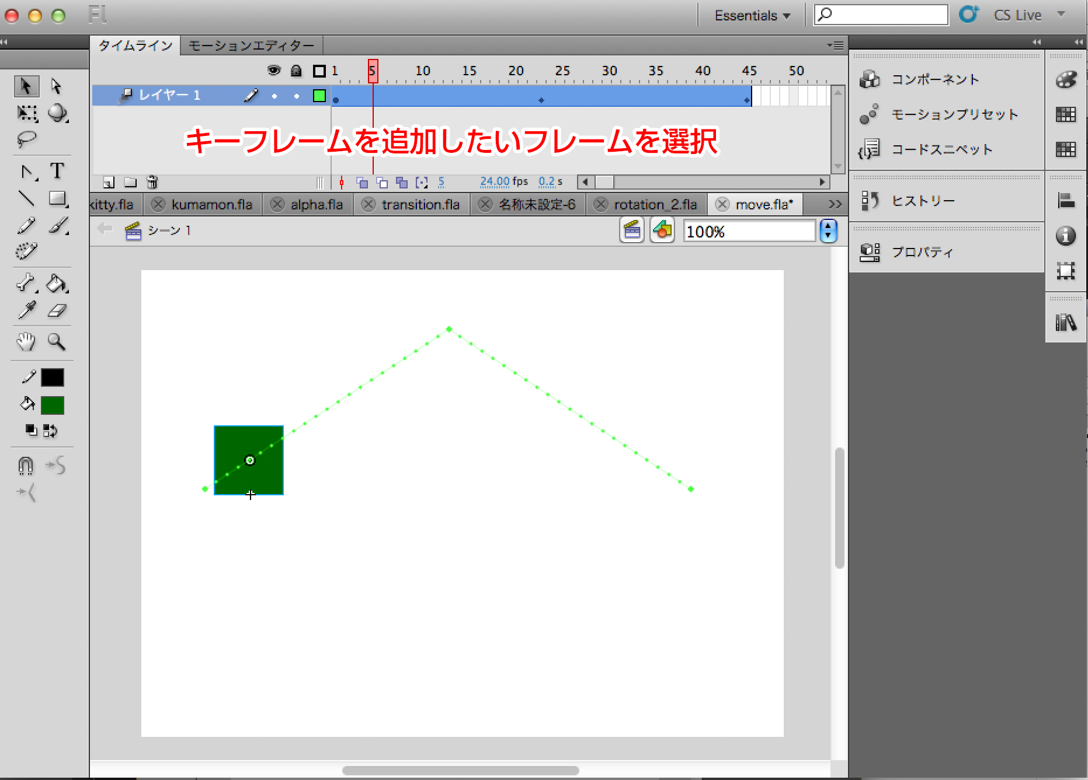
Task: Choose the Eraser tool
Action: [x=57, y=310]
